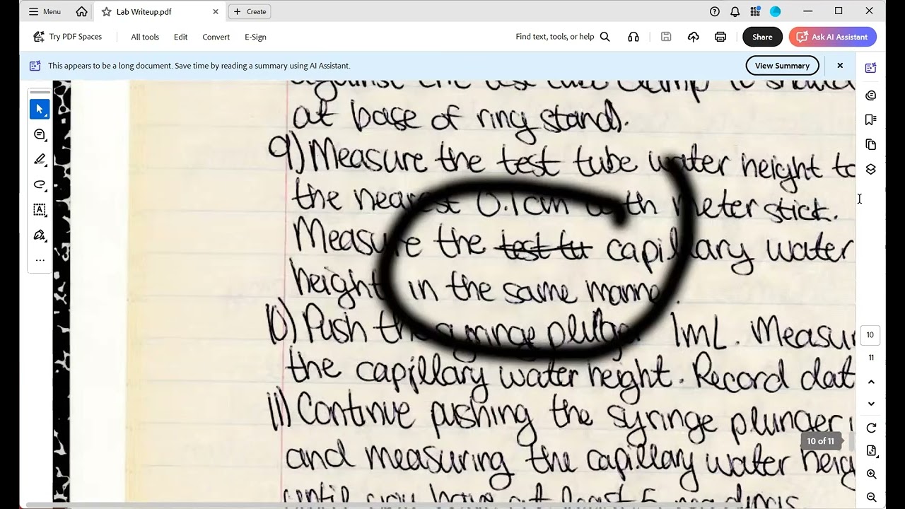Click the Create new tab button

pyautogui.click(x=250, y=11)
